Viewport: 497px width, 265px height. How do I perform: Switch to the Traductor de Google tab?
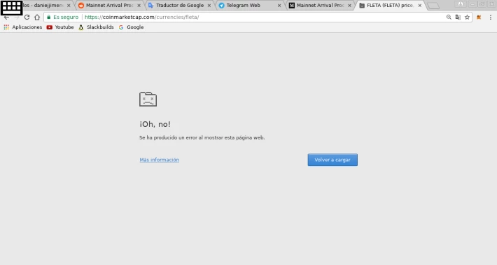(180, 6)
